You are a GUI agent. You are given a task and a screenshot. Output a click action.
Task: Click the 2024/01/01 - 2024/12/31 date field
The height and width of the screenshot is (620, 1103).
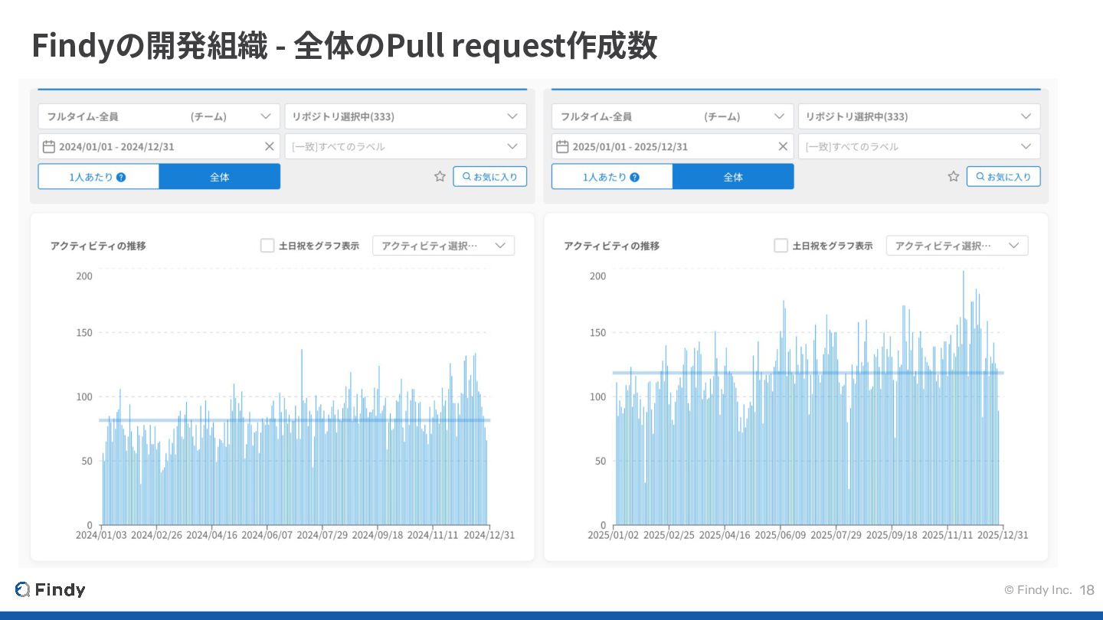[x=159, y=146]
